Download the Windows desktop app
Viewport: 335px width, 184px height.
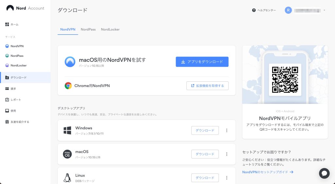[205, 130]
